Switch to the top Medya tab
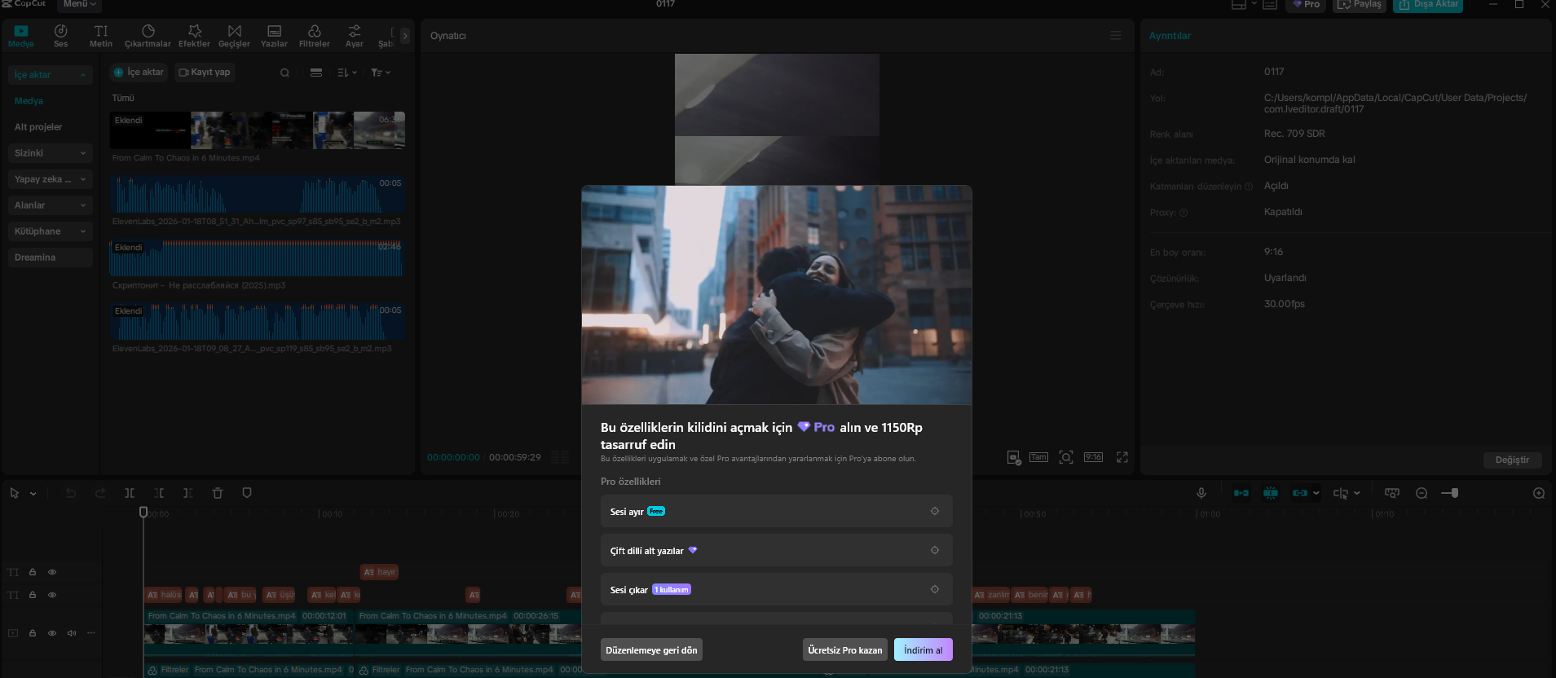1556x678 pixels. [21, 36]
